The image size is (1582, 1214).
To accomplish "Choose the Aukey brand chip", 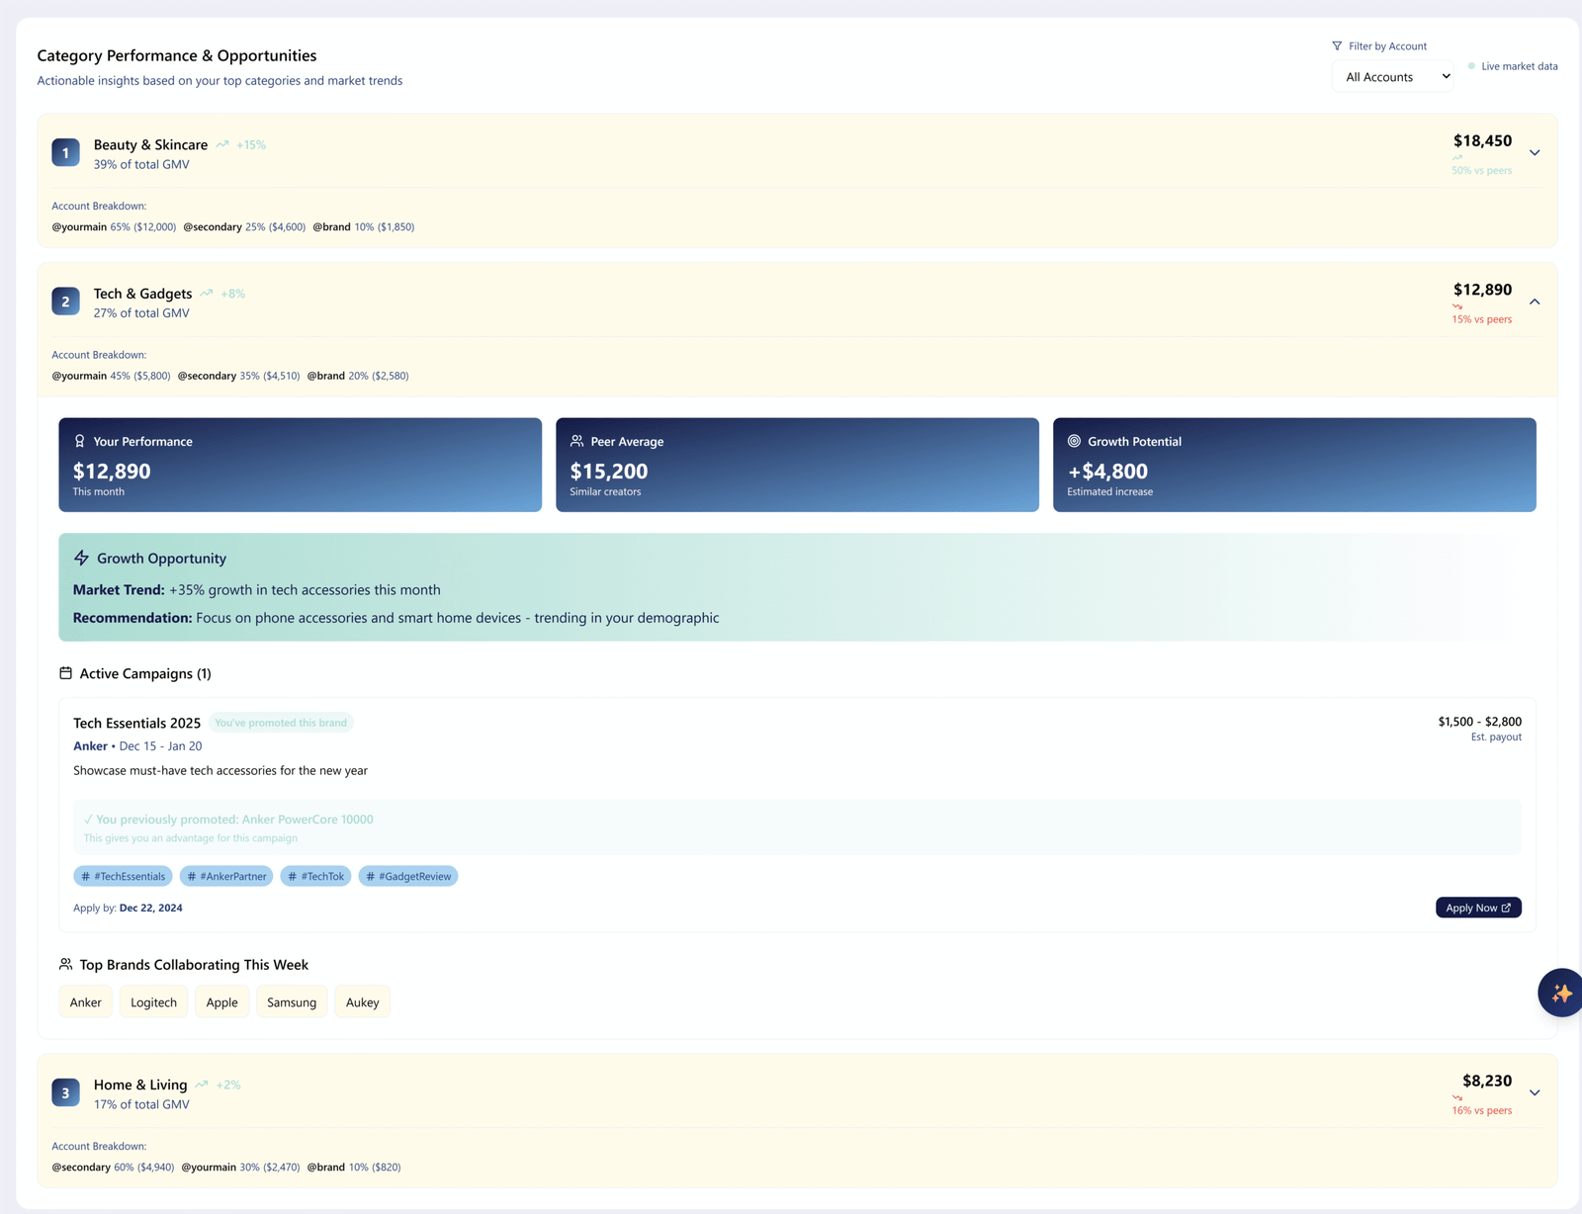I will pos(363,1001).
